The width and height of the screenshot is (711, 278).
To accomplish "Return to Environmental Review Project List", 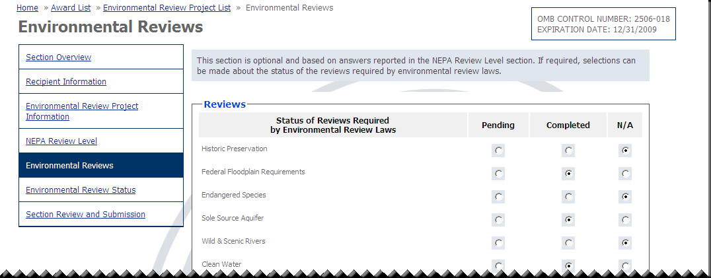I will [167, 8].
